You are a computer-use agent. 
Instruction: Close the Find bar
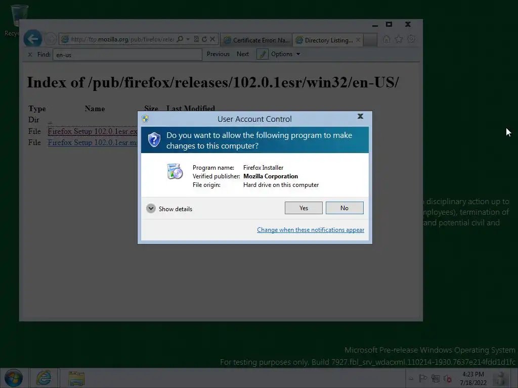(30, 55)
